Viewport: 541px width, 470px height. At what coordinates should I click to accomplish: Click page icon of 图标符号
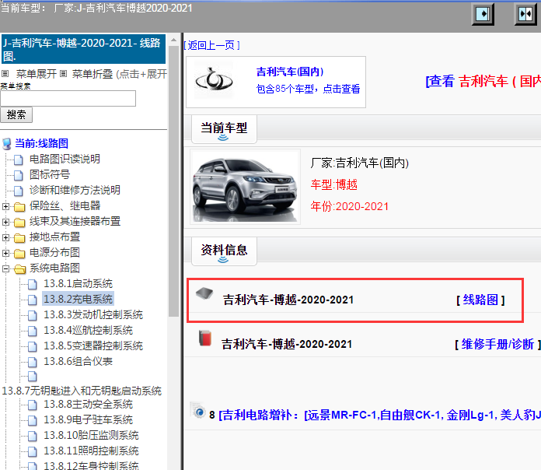point(19,175)
